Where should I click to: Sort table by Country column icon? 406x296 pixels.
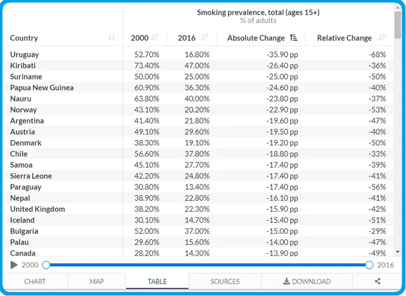(x=112, y=38)
